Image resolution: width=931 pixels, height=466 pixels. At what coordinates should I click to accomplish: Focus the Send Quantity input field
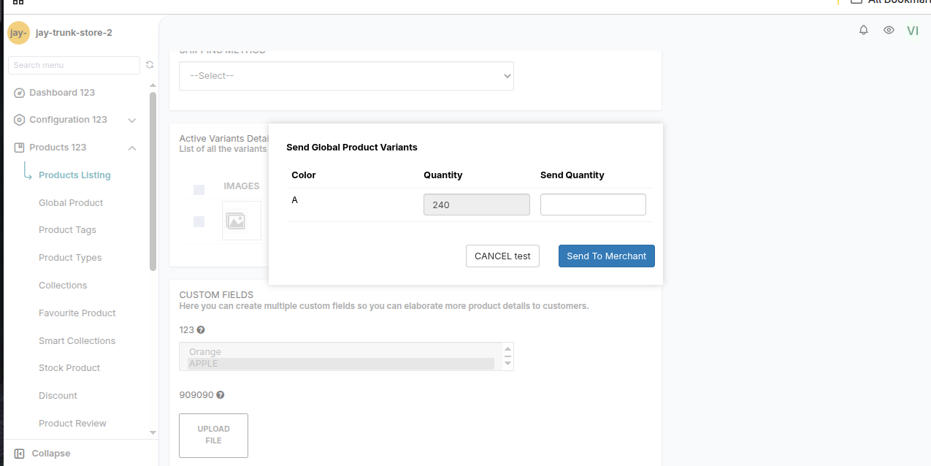[x=593, y=205]
